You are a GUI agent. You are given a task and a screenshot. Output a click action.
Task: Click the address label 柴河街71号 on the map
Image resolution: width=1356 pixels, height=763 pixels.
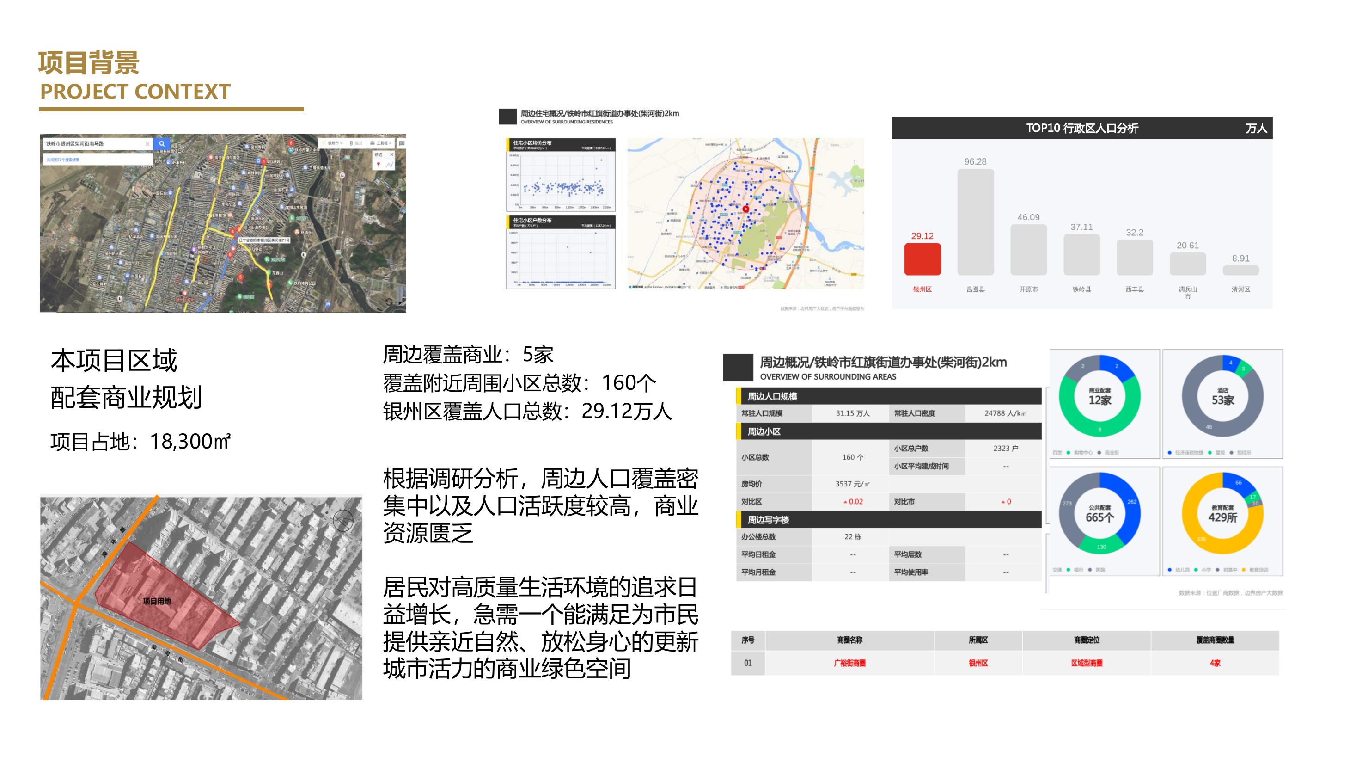[264, 240]
